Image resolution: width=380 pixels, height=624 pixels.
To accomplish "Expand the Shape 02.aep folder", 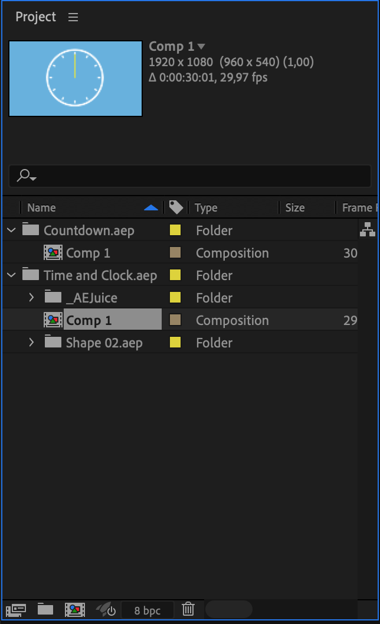I will click(x=32, y=342).
